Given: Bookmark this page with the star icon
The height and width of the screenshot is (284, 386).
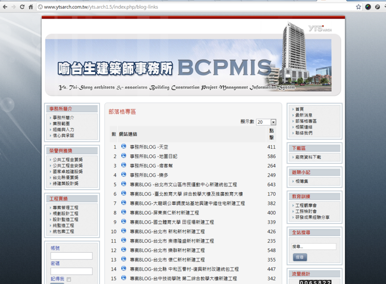Looking at the screenshot, I should click(x=359, y=7).
